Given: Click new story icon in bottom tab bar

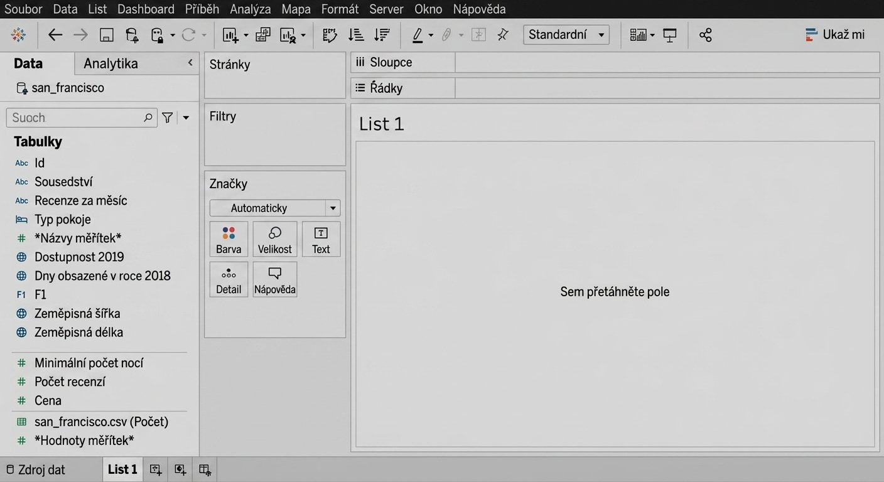Looking at the screenshot, I should point(205,469).
